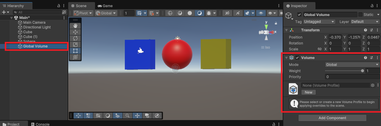Viewport: 381px width, 126px height.
Task: Open the debug draw mode dropdown arrow
Action: (x=214, y=13)
